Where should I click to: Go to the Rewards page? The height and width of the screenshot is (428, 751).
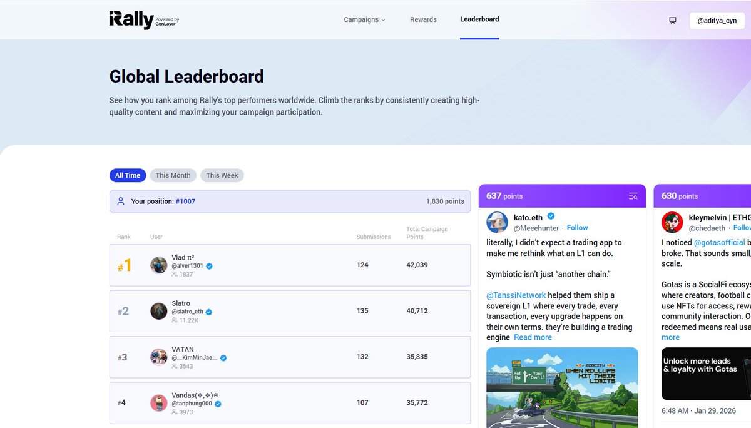pyautogui.click(x=423, y=19)
